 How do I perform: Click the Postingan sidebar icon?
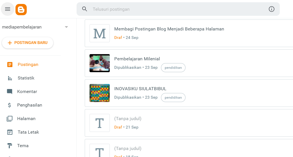click(10, 65)
